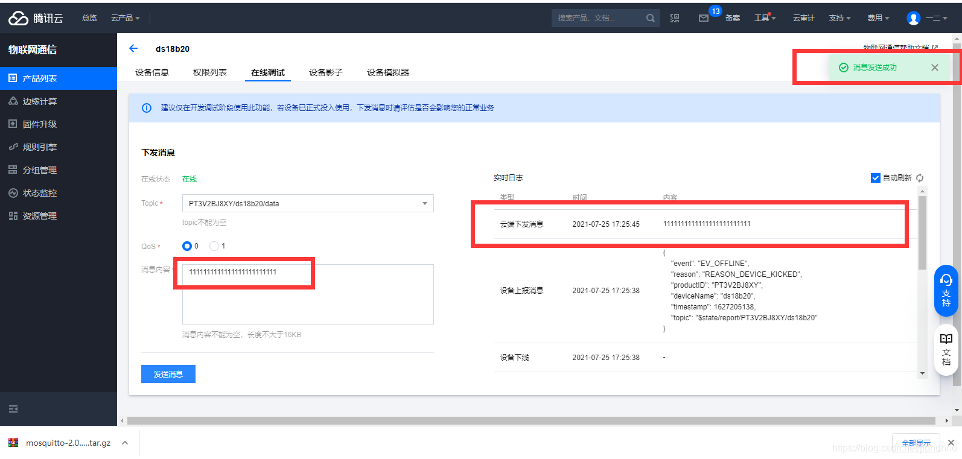Click the 消息内容 text area
The width and height of the screenshot is (962, 459).
(x=308, y=294)
